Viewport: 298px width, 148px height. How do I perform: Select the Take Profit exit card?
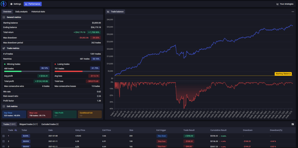[x=64, y=114]
